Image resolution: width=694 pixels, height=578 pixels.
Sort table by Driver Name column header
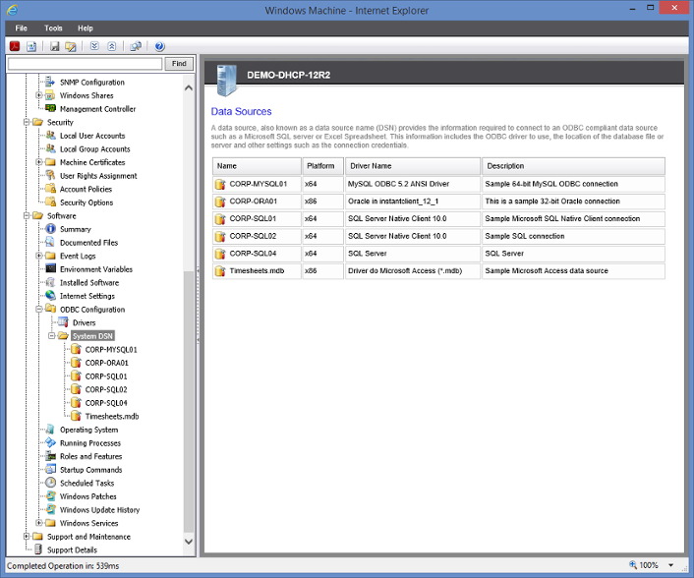(x=413, y=166)
